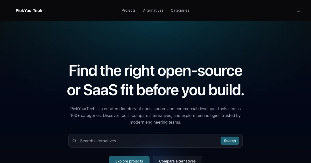Click the magnifying glass search icon
This screenshot has height=163, width=311.
click(x=74, y=141)
